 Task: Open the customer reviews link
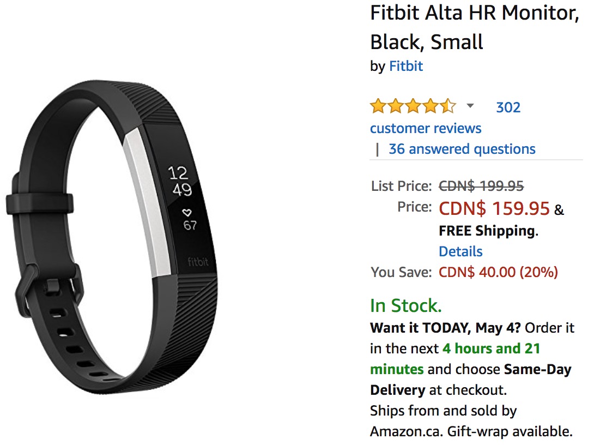click(x=426, y=128)
